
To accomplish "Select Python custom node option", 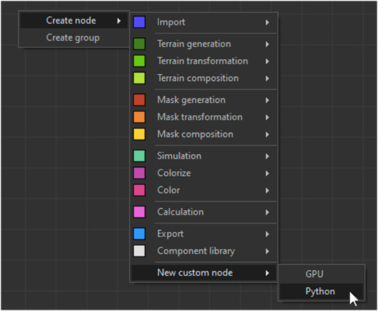I will coord(321,292).
